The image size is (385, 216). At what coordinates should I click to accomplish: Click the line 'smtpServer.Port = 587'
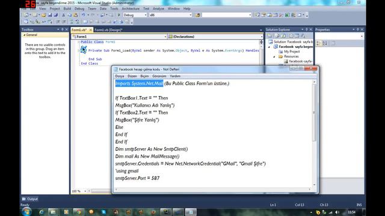point(137,178)
